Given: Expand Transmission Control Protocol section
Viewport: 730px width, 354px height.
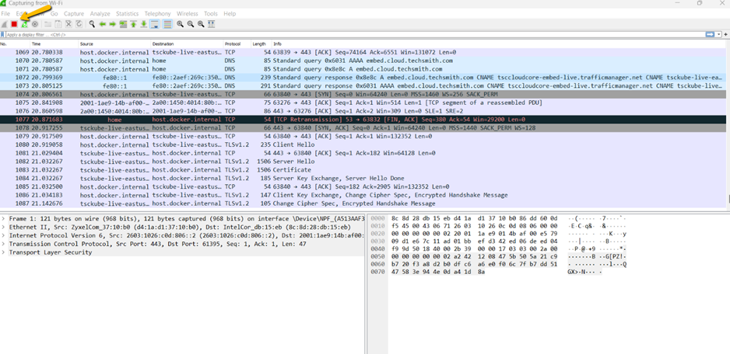Looking at the screenshot, I should click(3, 244).
